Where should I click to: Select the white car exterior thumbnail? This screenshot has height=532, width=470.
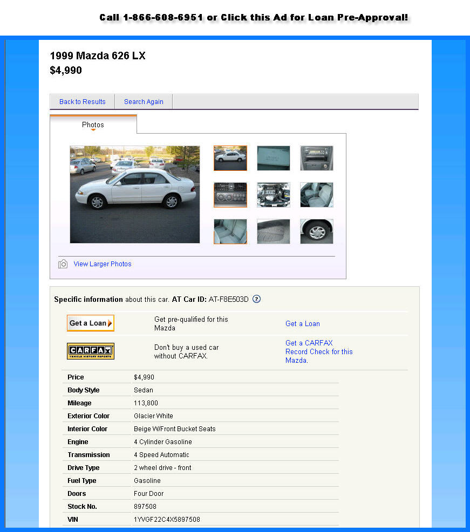[230, 158]
